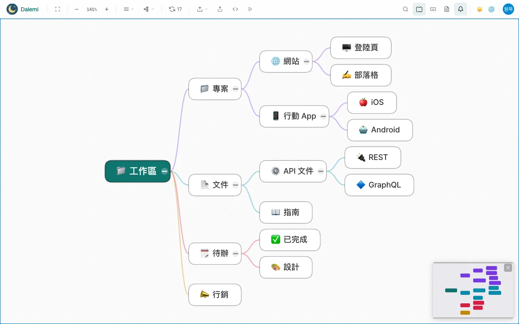Zoom in with the plus button

pos(107,9)
